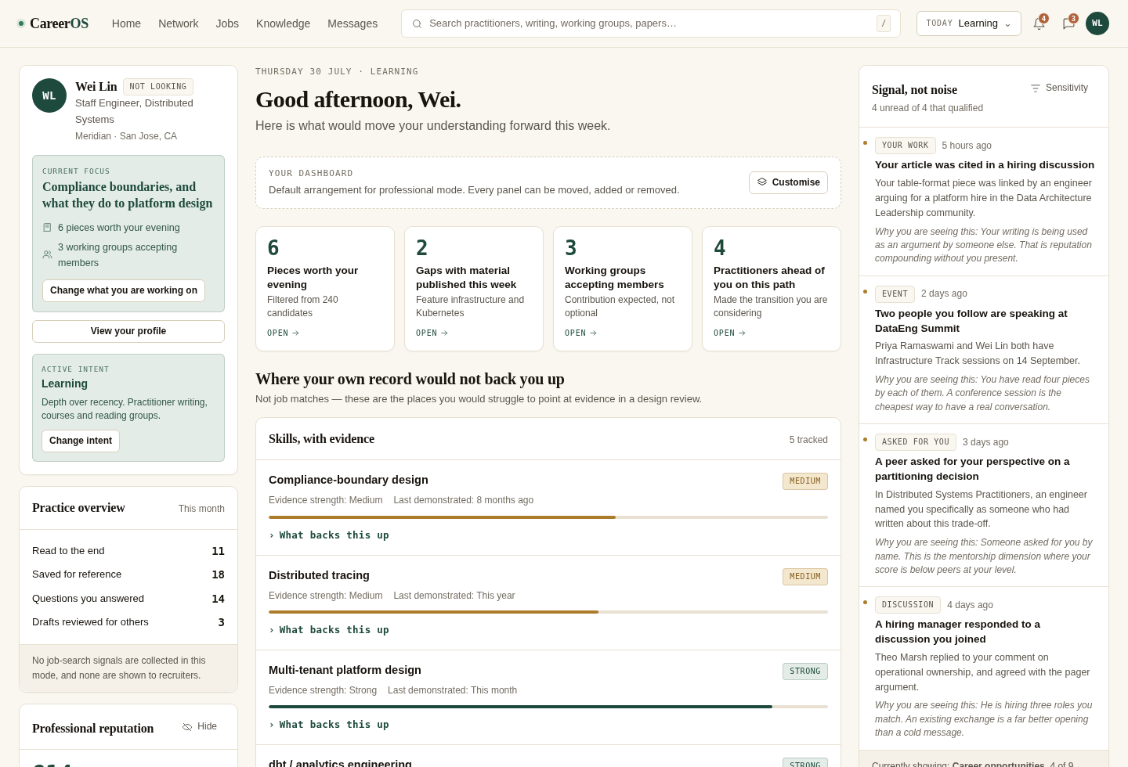Viewport: 1128px width, 767px height.
Task: Expand What backs this up for Compliance-boundary design
Action: [329, 535]
